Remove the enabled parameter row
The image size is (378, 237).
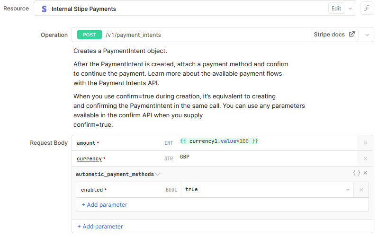tap(361, 190)
